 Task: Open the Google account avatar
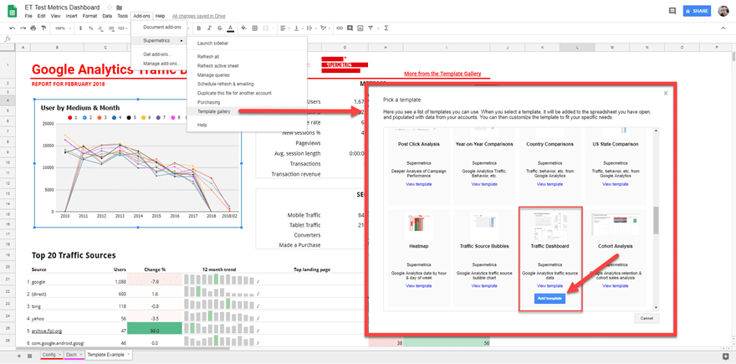[x=723, y=11]
